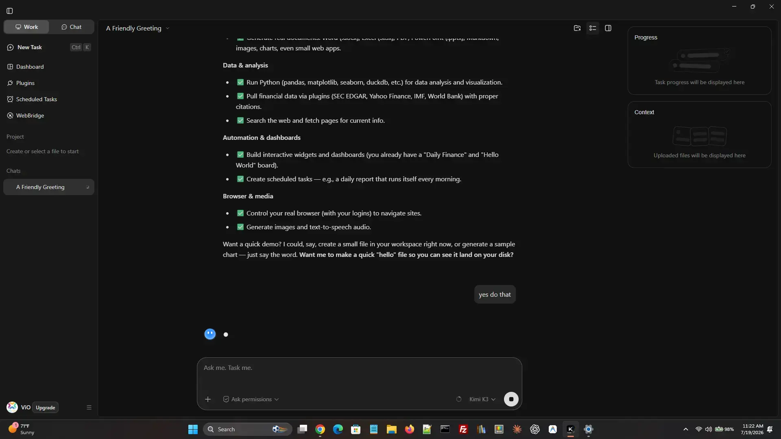Image resolution: width=781 pixels, height=439 pixels.
Task: Click the Scheduled Tasks clock icon
Action: [x=10, y=99]
